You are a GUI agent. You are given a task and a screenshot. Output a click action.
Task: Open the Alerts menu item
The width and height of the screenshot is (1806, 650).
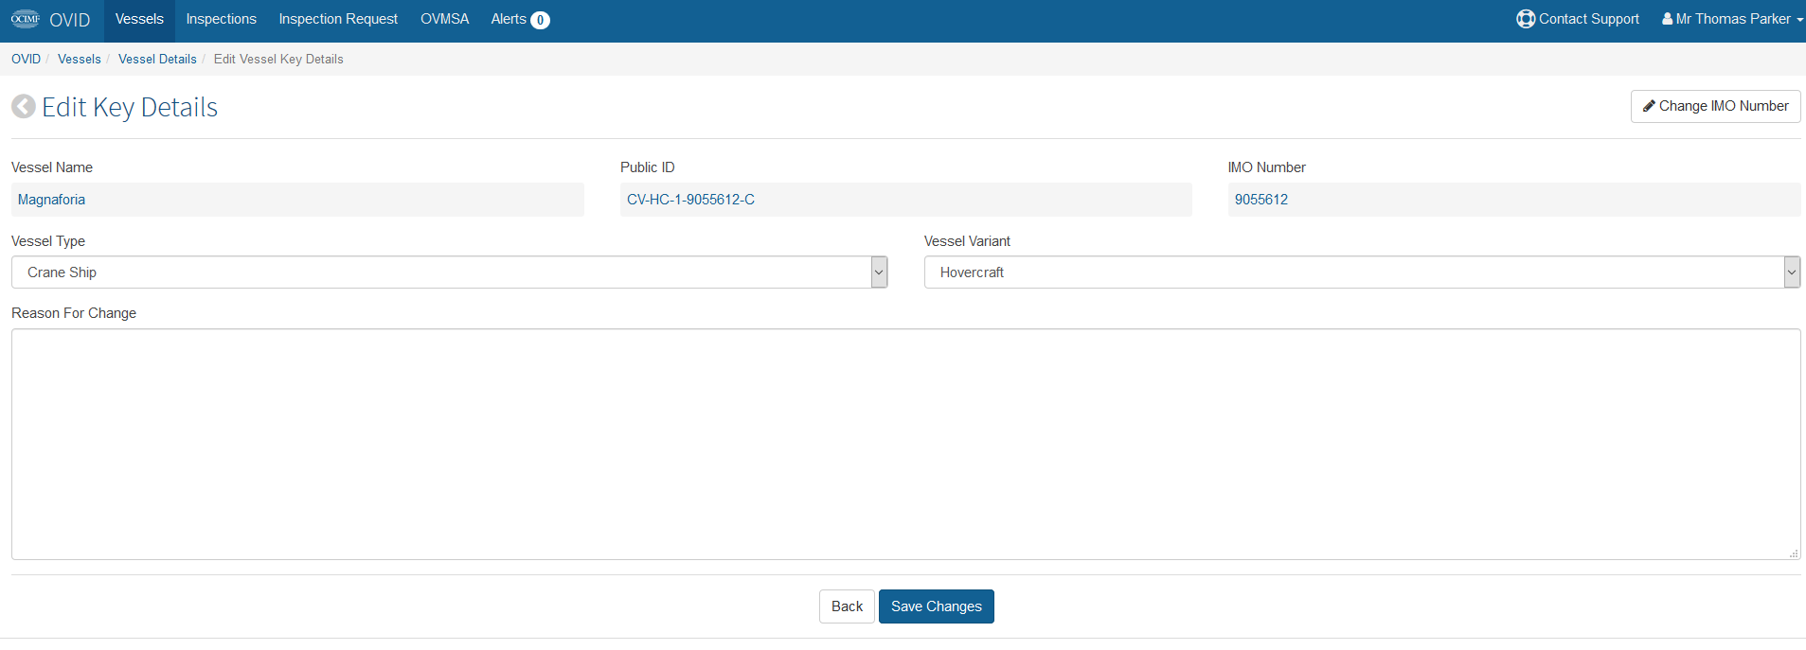pos(520,19)
